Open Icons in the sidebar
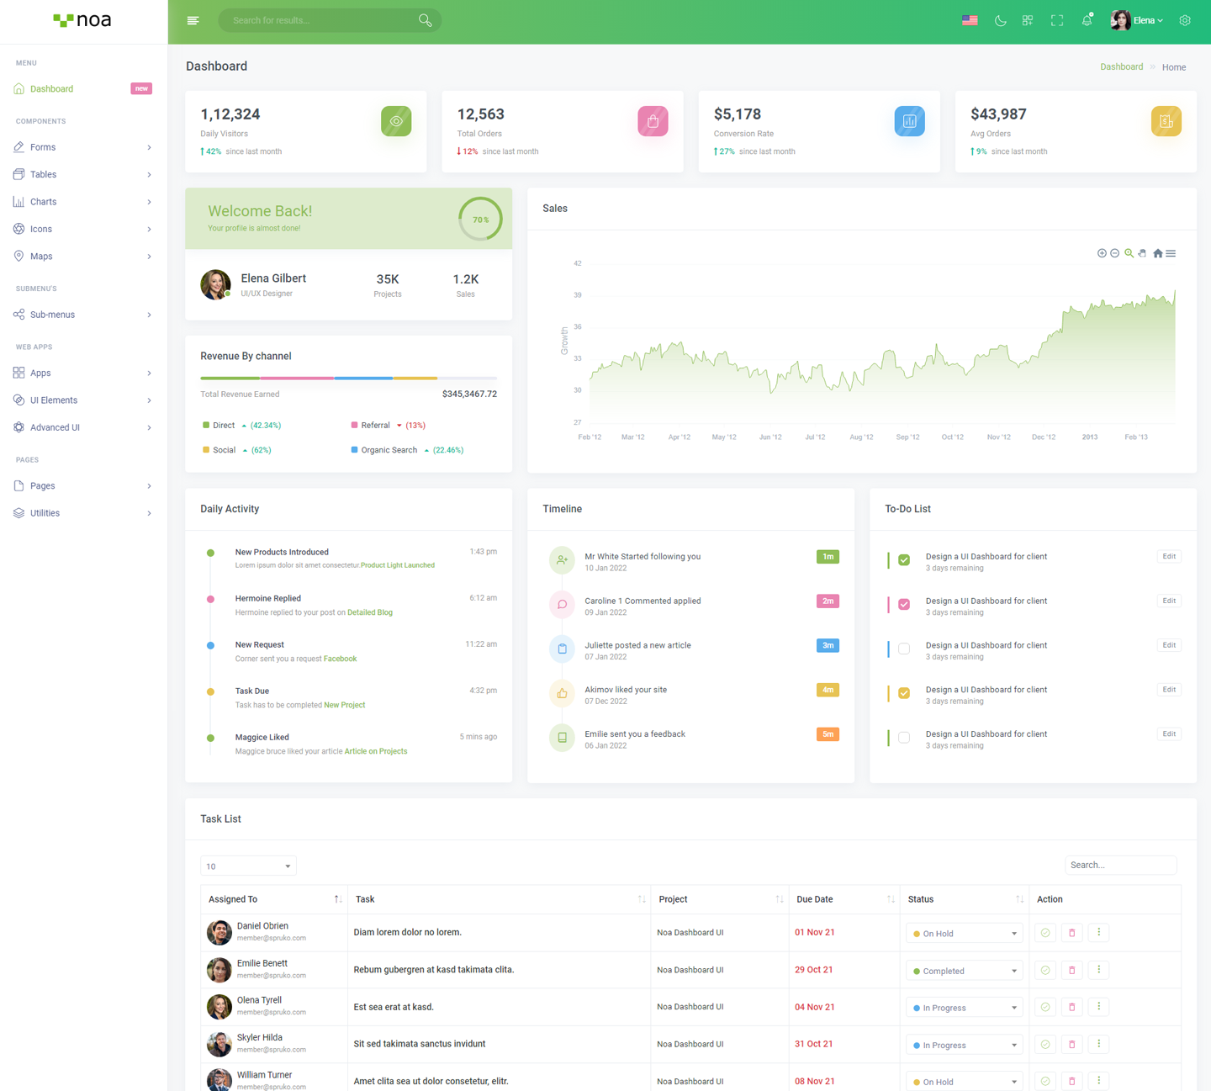 click(x=83, y=229)
